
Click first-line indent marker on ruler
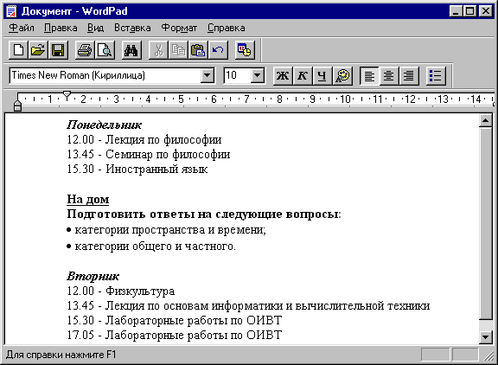coord(67,95)
